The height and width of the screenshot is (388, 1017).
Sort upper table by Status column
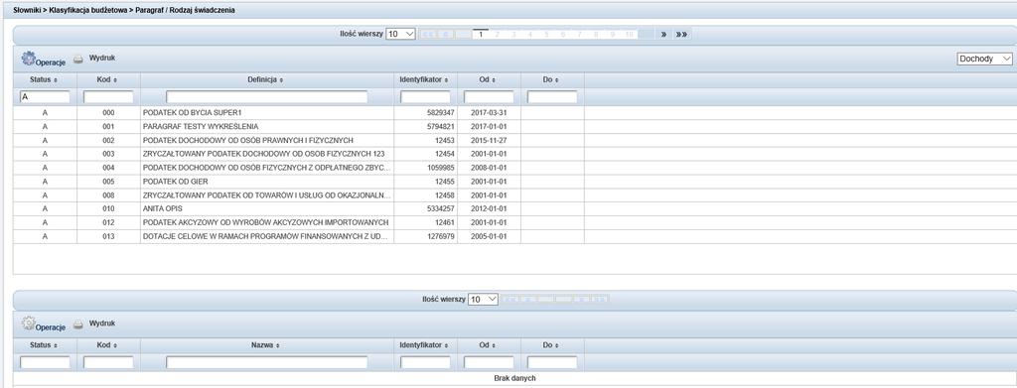point(44,79)
